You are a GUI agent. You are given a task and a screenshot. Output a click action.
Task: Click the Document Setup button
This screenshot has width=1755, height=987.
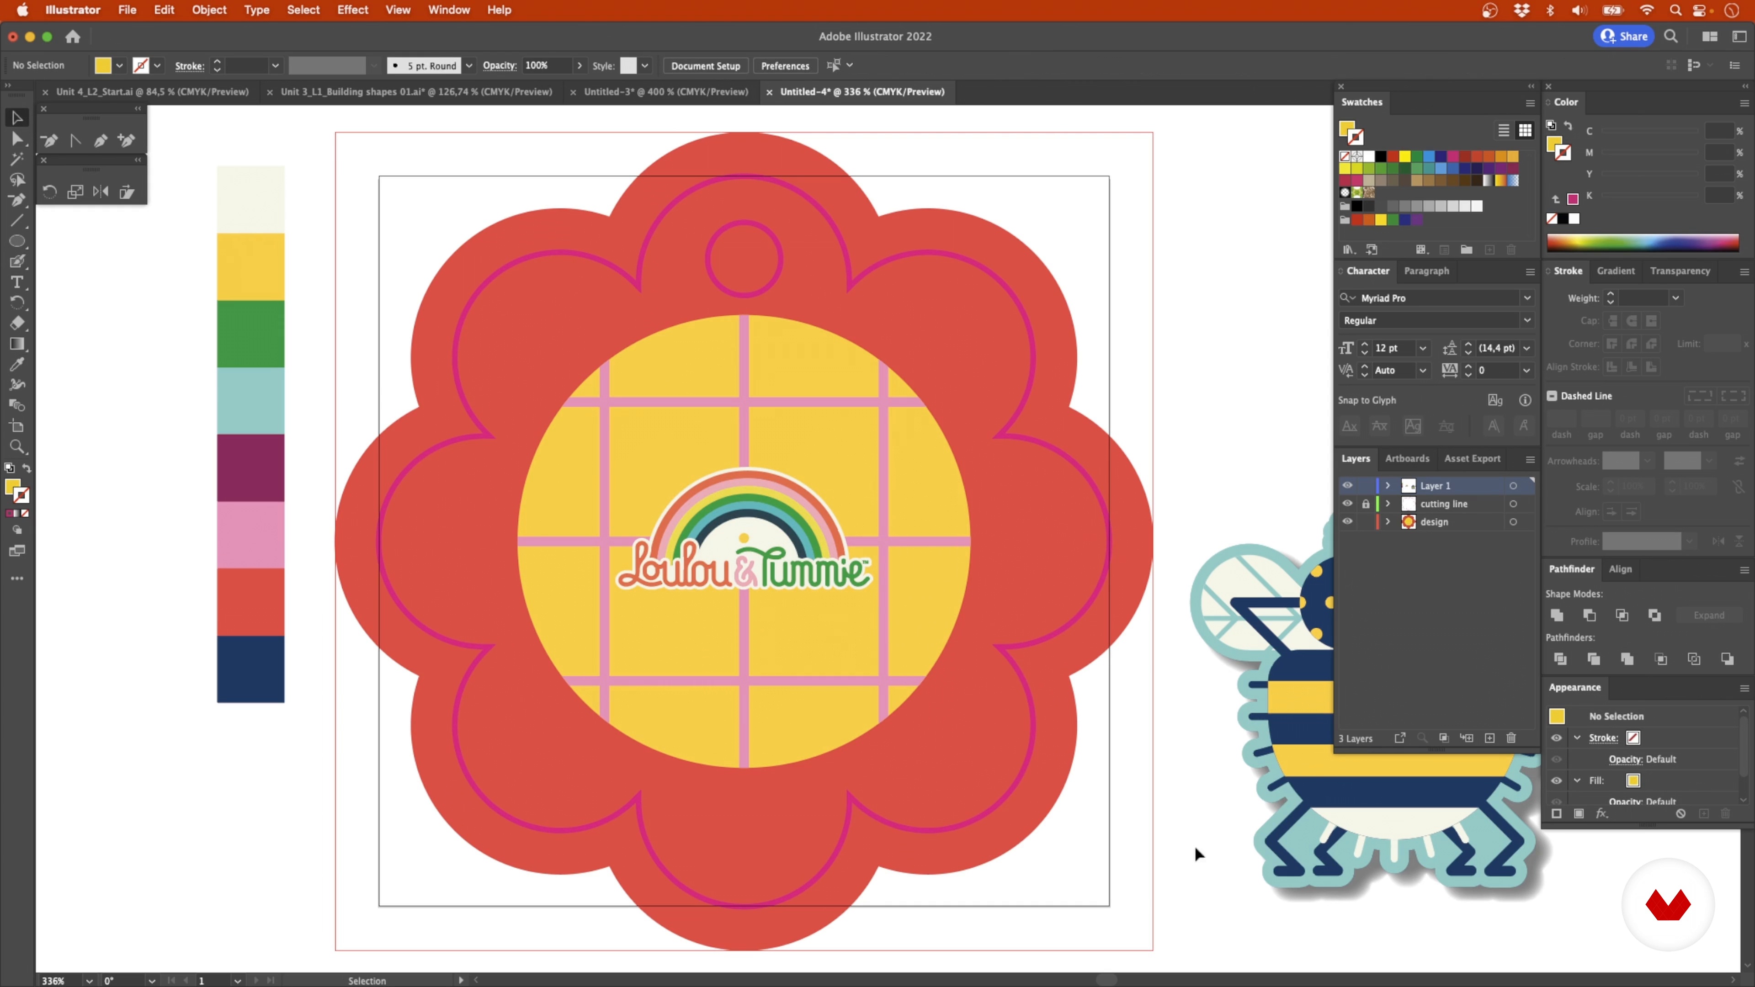(x=705, y=65)
